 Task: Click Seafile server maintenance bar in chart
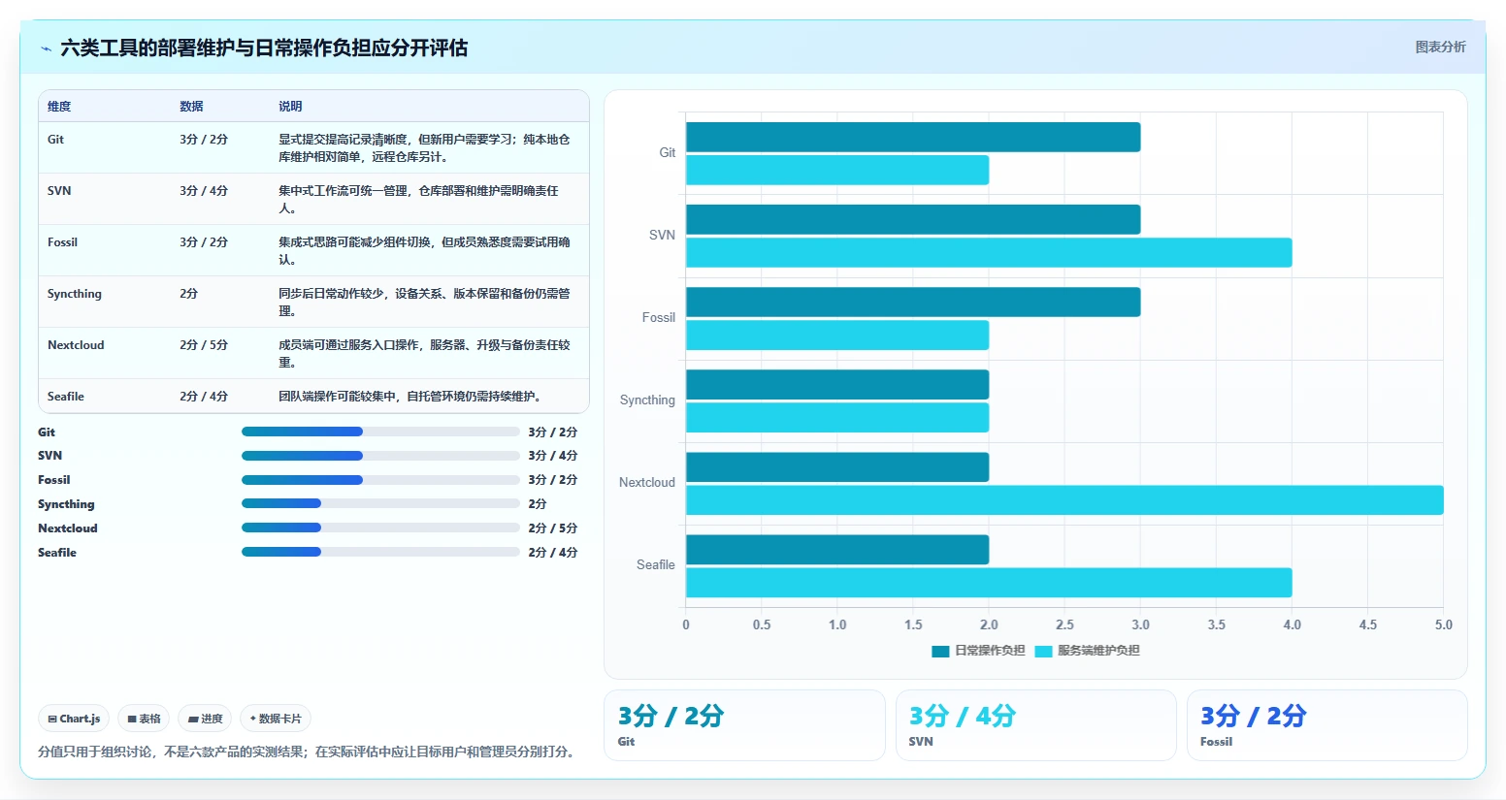(x=989, y=583)
